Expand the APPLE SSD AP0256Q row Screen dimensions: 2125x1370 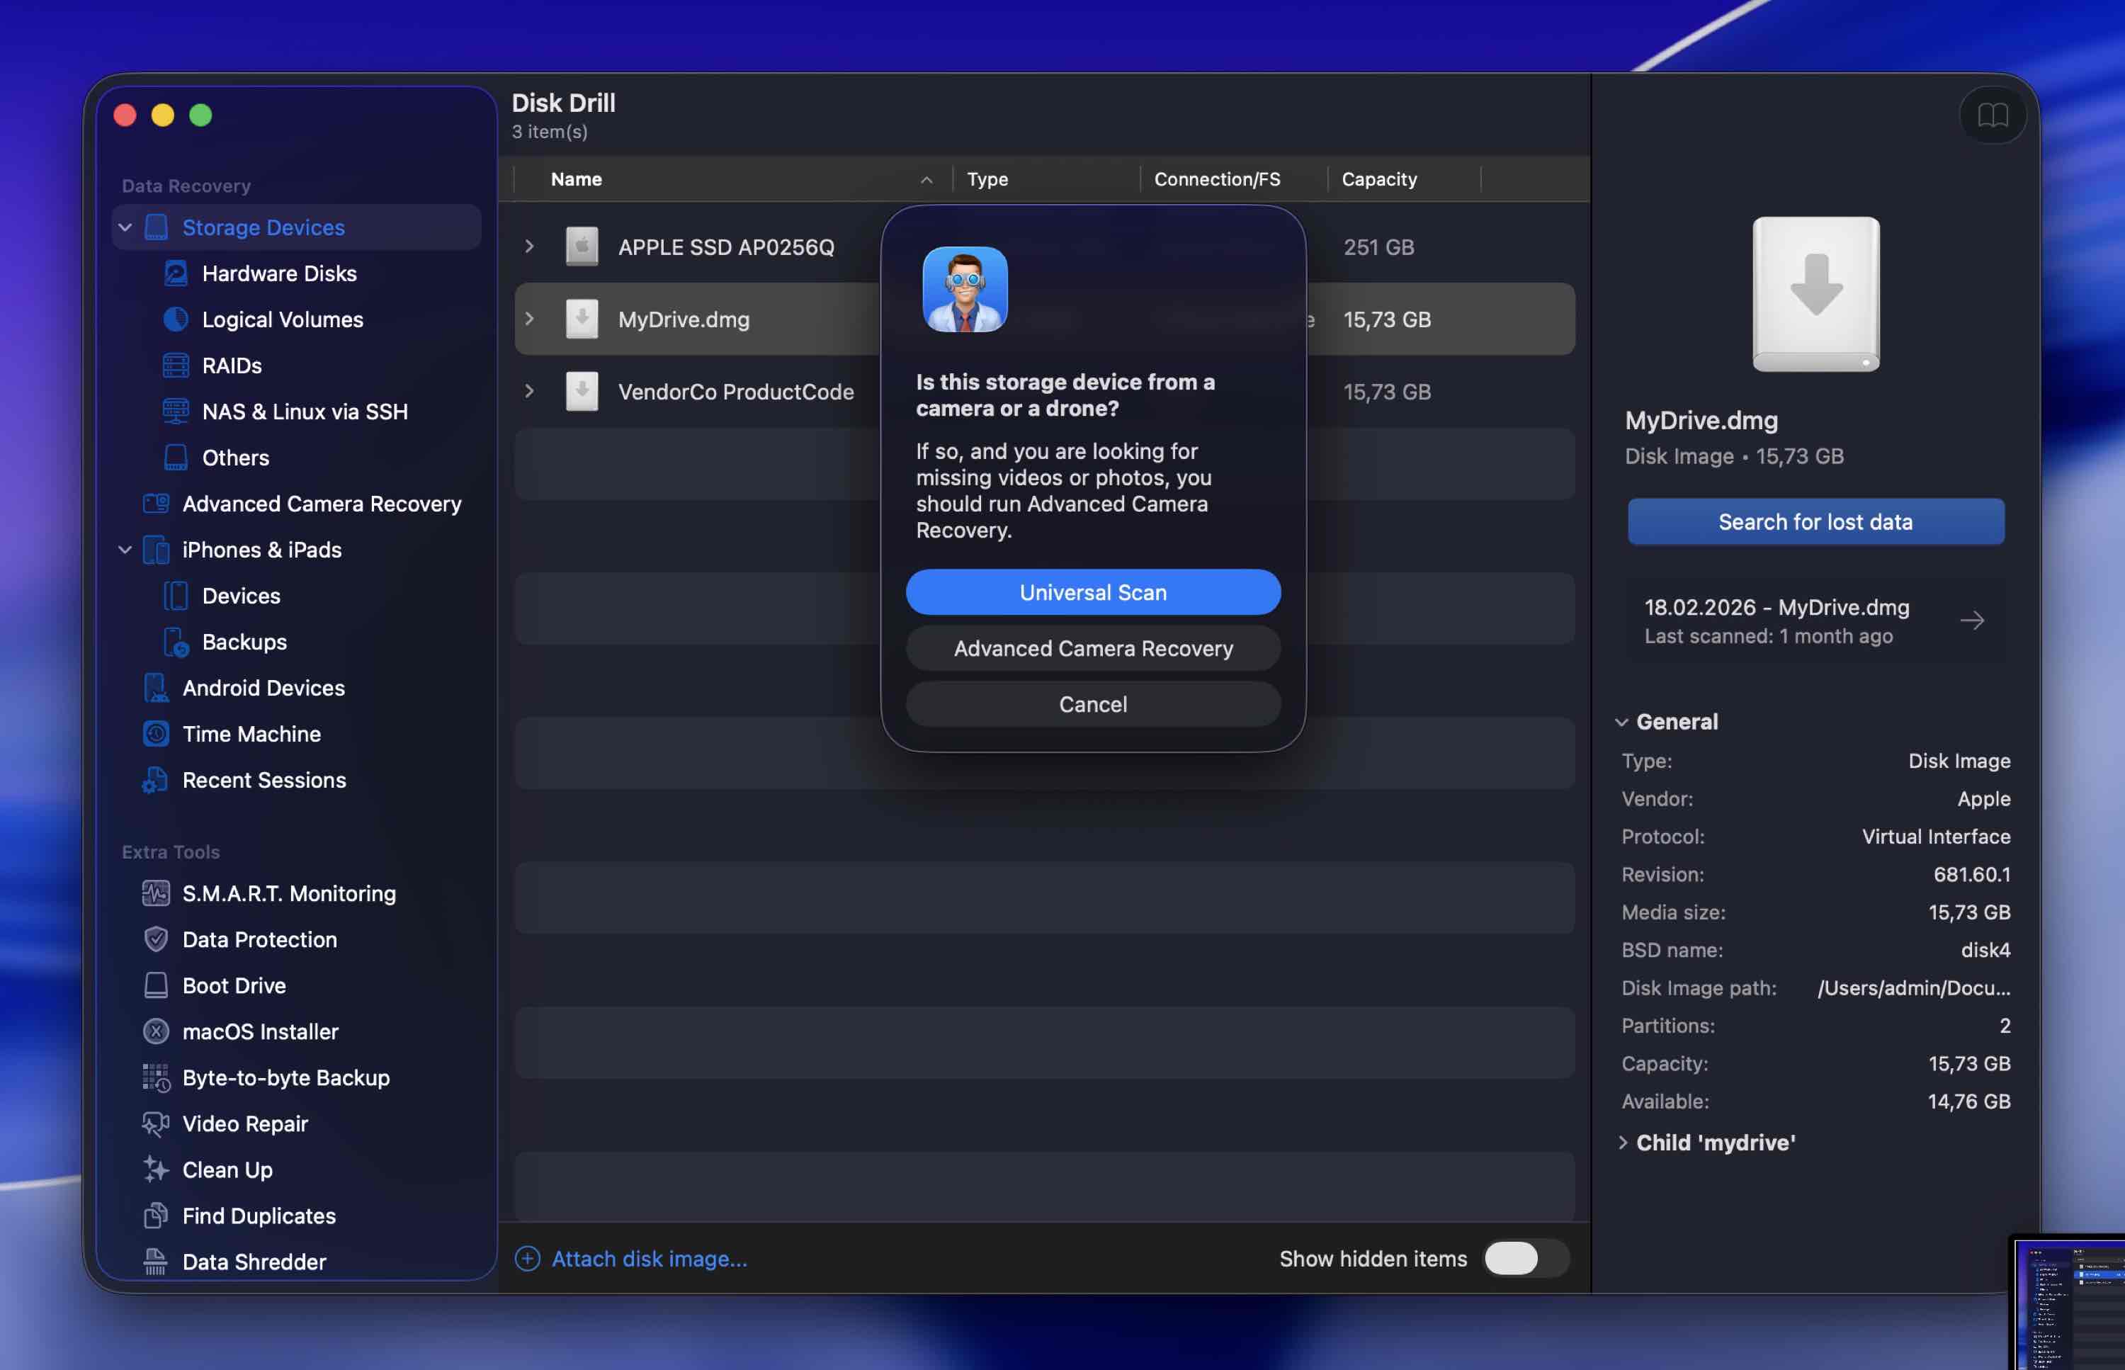(529, 247)
